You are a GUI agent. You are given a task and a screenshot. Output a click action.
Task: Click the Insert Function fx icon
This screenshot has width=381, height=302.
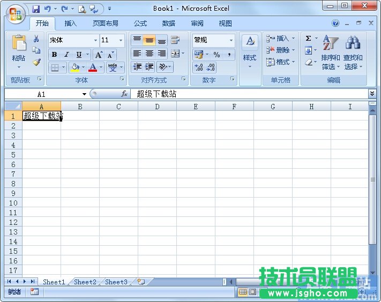click(124, 94)
